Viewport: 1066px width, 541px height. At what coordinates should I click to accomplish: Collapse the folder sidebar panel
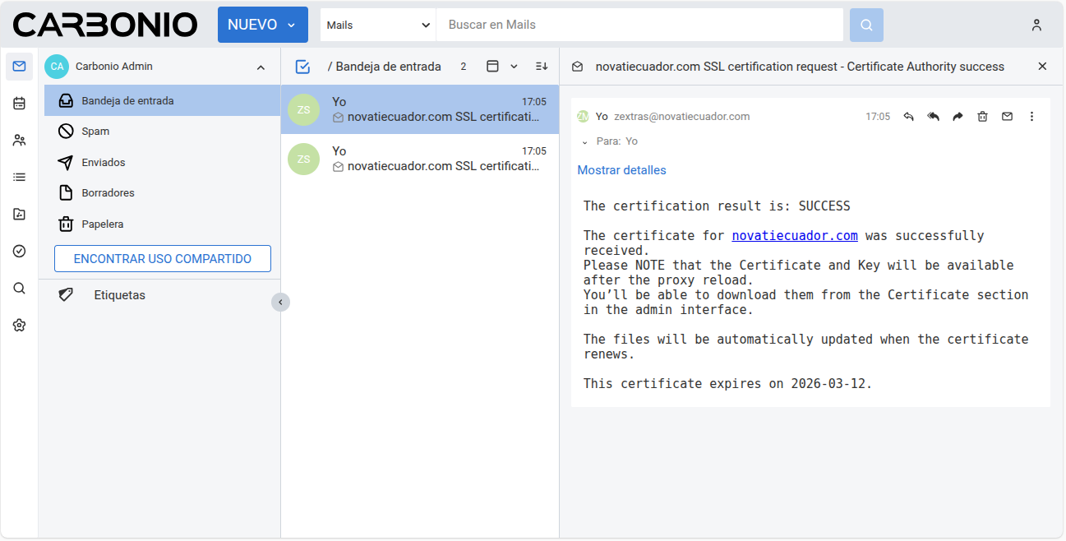[280, 303]
